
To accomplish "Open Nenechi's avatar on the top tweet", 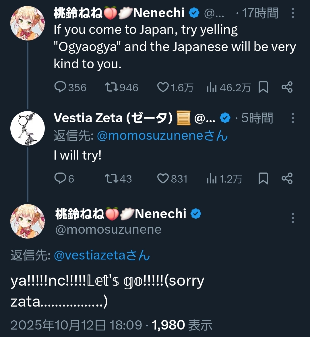I will click(x=28, y=23).
